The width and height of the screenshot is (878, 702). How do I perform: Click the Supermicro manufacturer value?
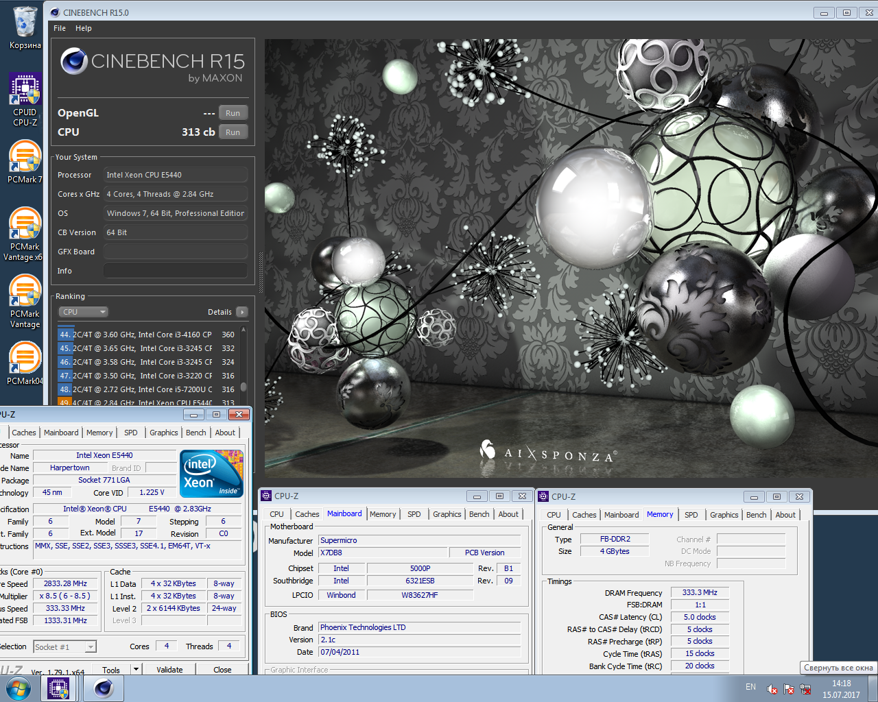[x=419, y=540]
